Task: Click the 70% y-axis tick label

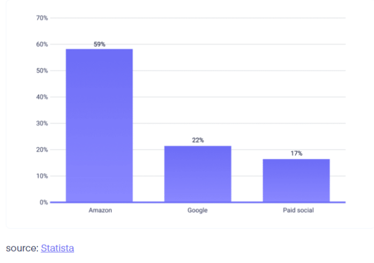Action: pyautogui.click(x=42, y=18)
